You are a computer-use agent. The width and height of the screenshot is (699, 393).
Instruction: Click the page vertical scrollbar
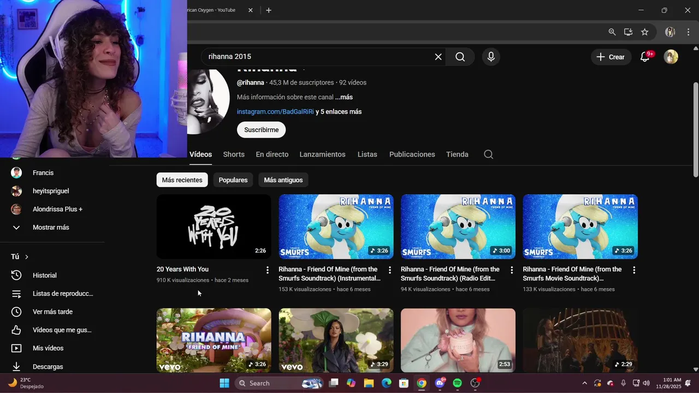pos(695,129)
